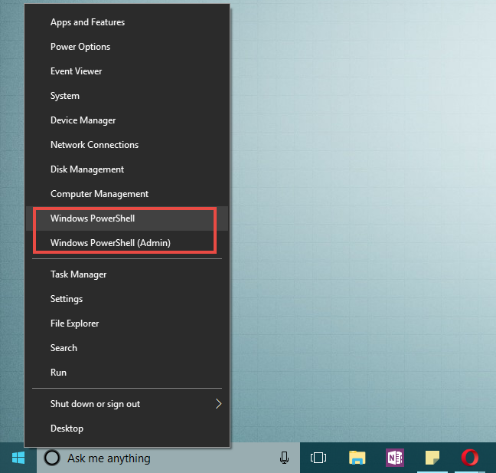The width and height of the screenshot is (496, 473).
Task: Choose File Explorer menu entry
Action: (127, 324)
